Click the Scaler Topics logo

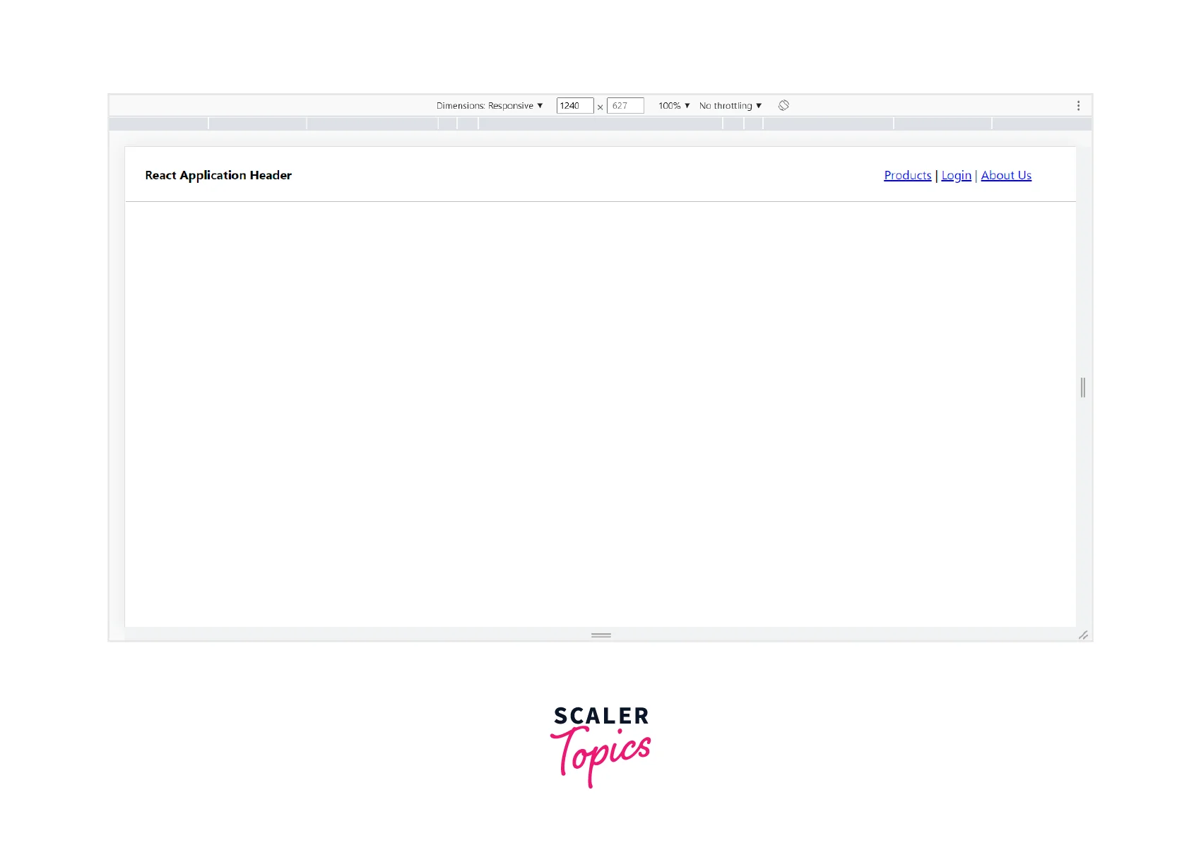[x=600, y=745]
